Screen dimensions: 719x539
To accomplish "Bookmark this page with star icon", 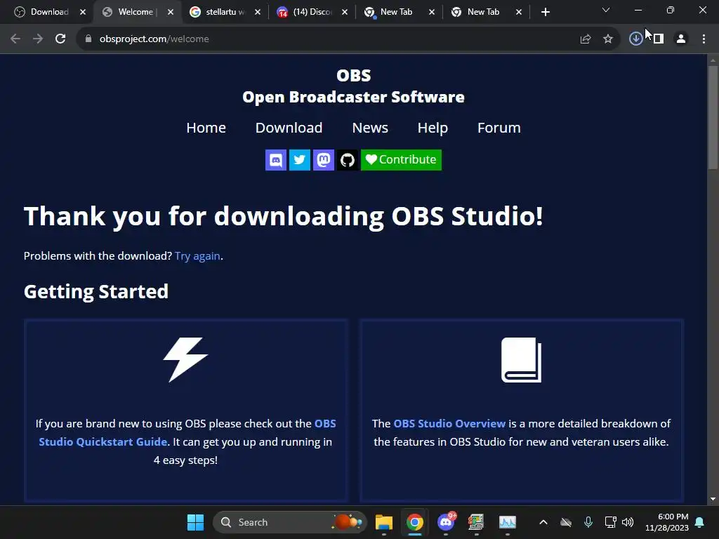I will click(x=608, y=39).
